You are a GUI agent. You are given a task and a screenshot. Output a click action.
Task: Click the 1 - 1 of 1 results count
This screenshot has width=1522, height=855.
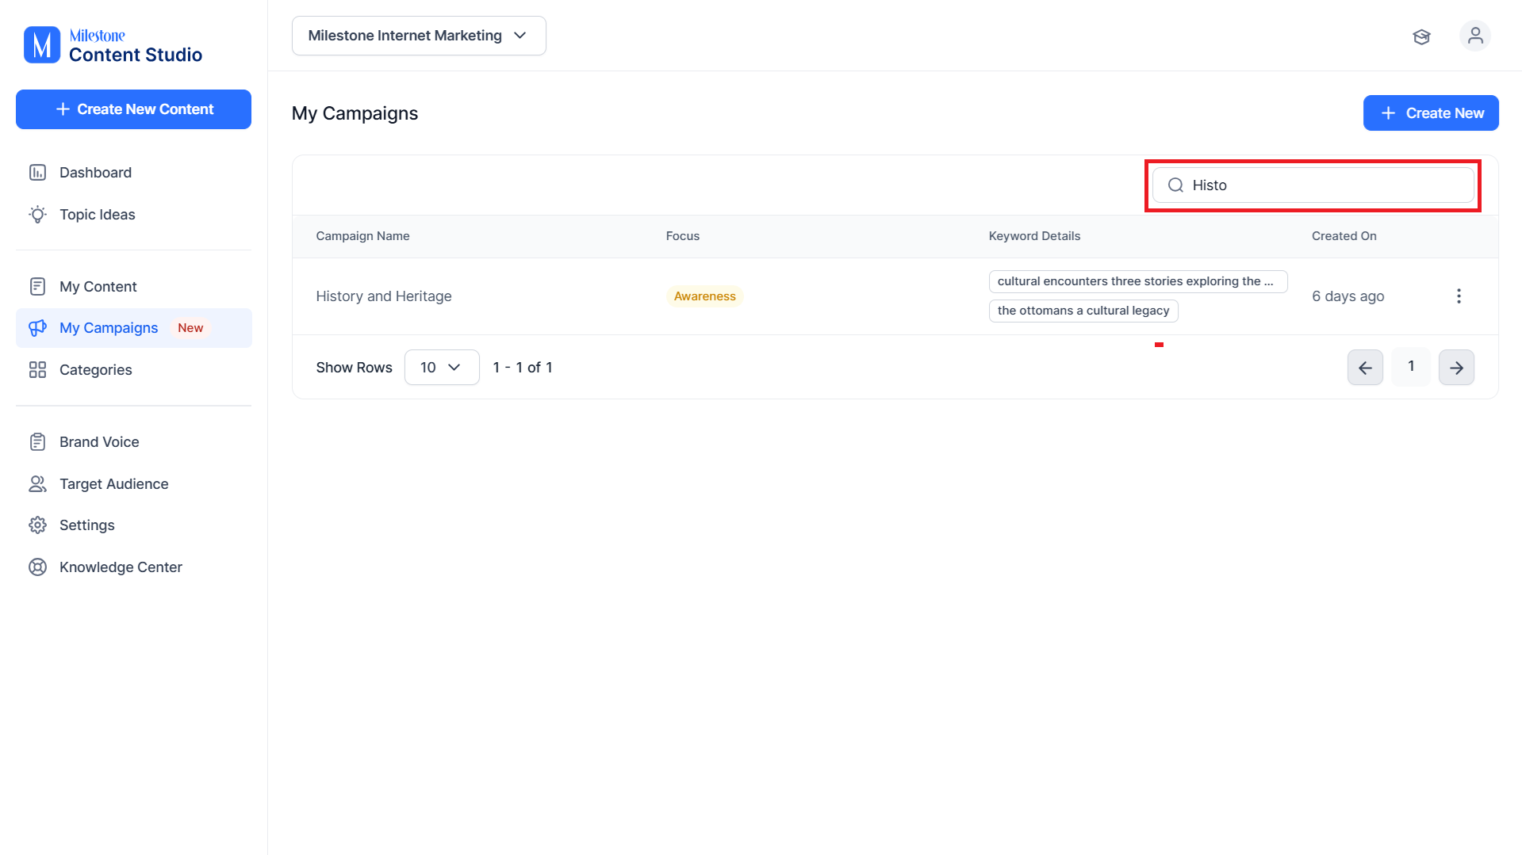(523, 368)
